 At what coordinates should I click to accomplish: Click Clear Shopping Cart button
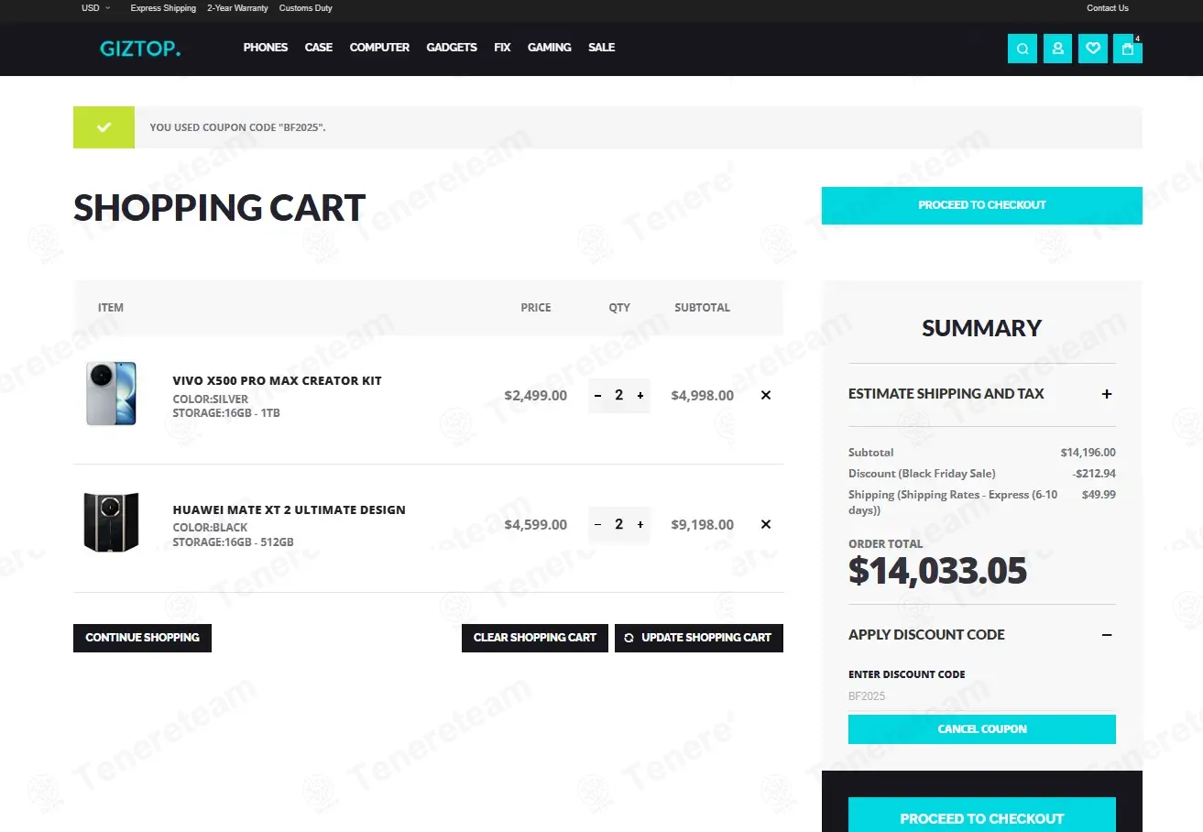click(535, 638)
